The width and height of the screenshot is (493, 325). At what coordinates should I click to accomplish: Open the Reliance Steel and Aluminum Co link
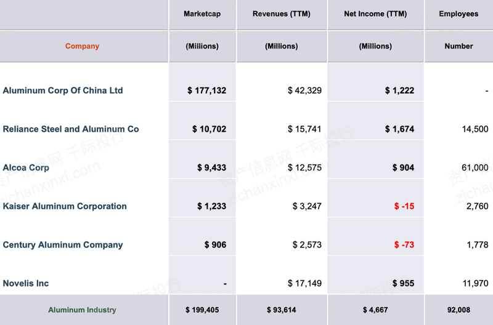pos(71,129)
